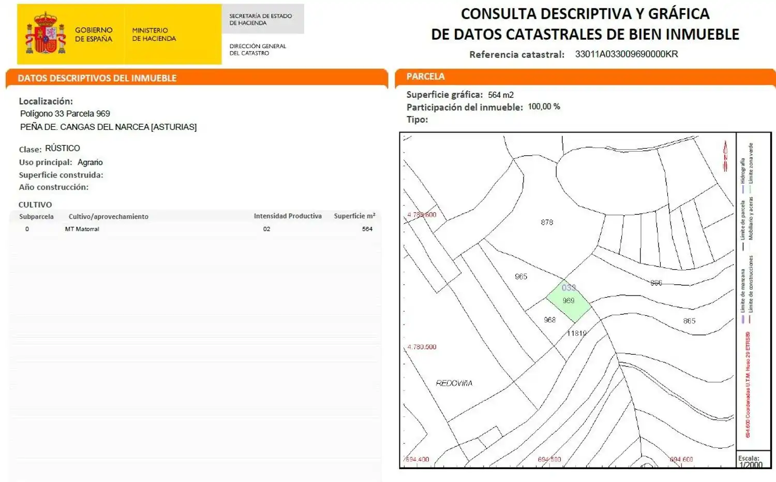Click parcel 878 on the map
Image resolution: width=776 pixels, height=482 pixels.
pyautogui.click(x=547, y=222)
